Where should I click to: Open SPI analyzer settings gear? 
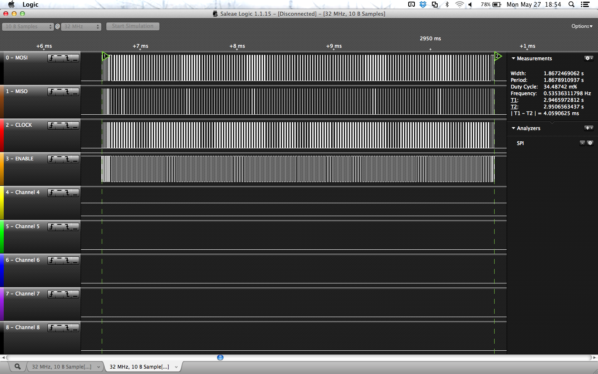coord(590,143)
